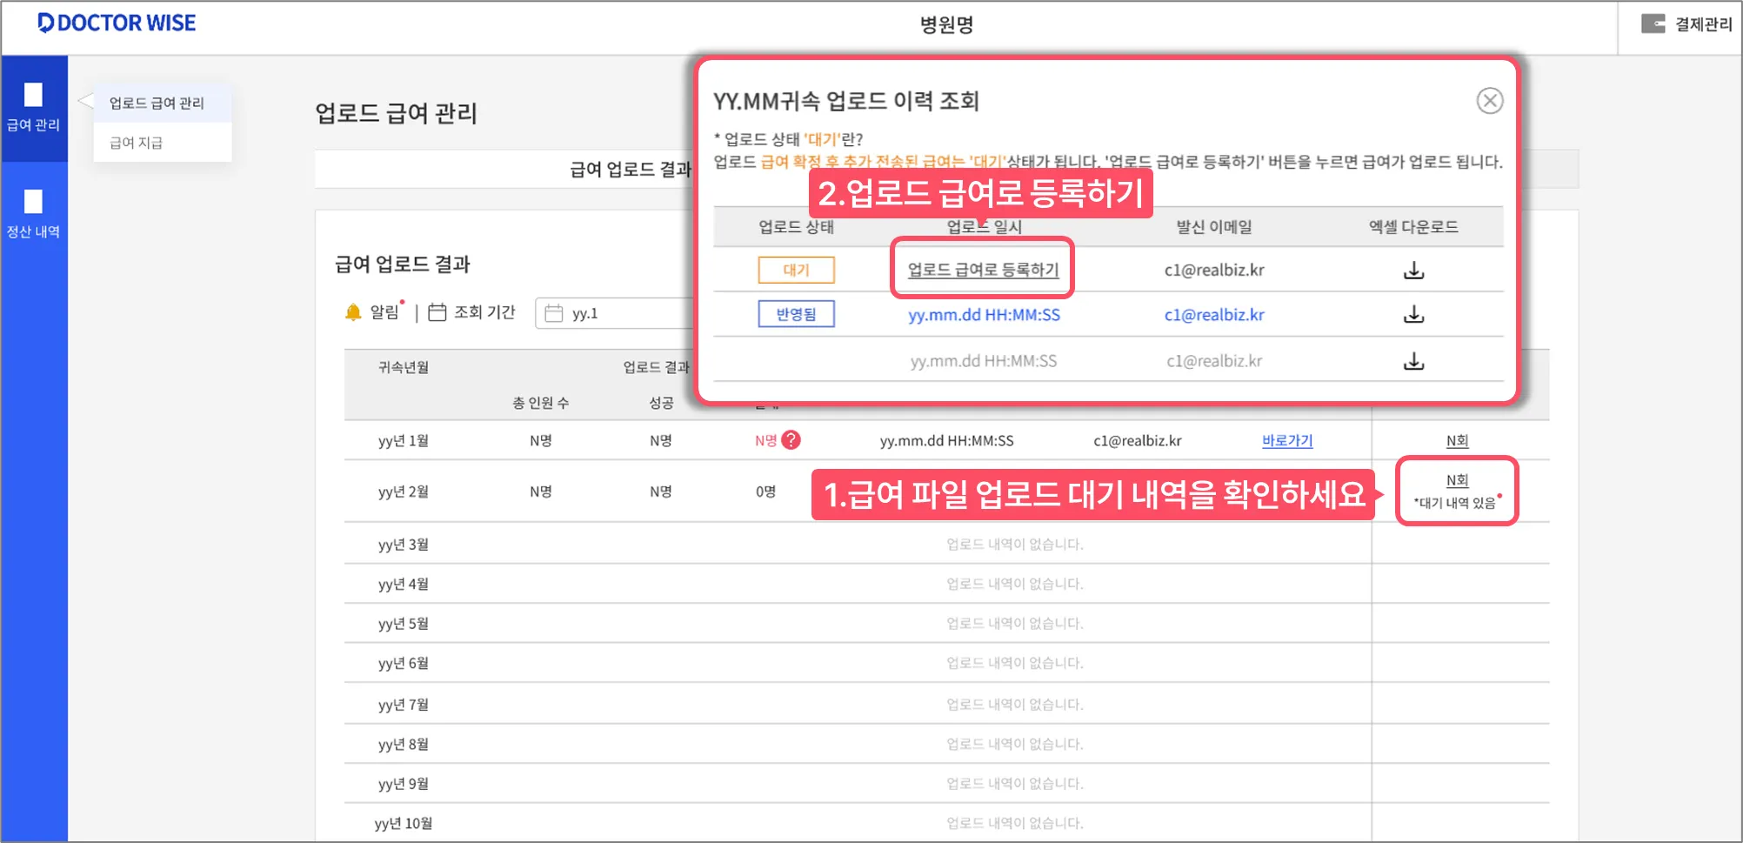Viewport: 1743px width, 843px height.
Task: Click the blue 반영됨 status badge
Action: [796, 314]
